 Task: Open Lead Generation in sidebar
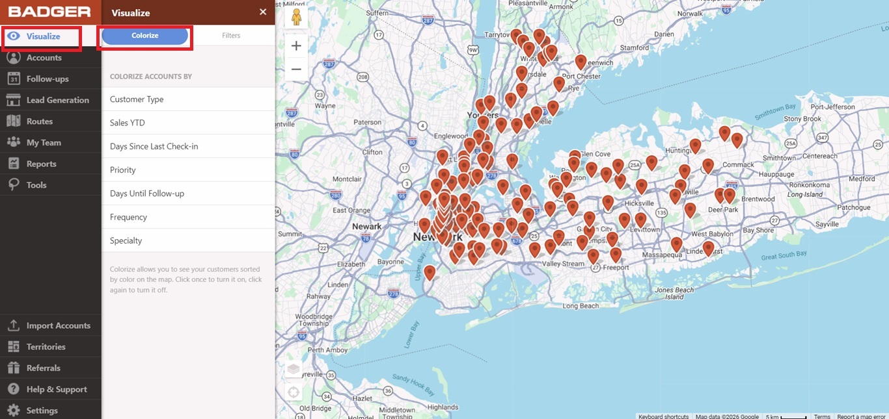(x=51, y=100)
